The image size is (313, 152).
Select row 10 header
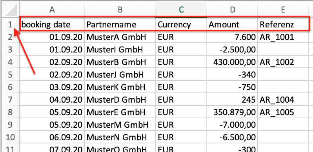point(10,138)
